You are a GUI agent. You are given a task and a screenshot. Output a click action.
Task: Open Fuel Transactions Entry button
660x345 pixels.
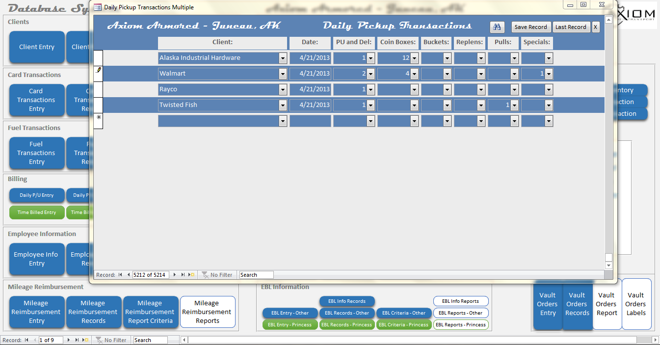[x=37, y=153]
